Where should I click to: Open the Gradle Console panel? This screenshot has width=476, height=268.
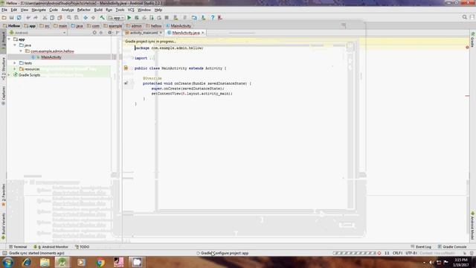(452, 246)
